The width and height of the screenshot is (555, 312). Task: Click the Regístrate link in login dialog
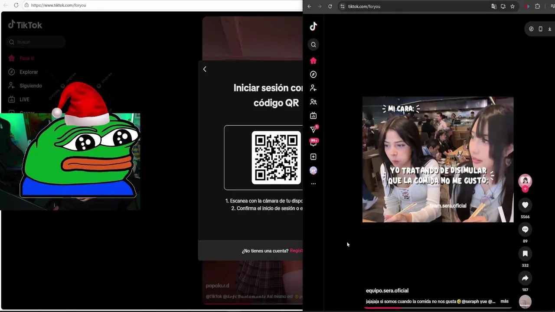(296, 251)
